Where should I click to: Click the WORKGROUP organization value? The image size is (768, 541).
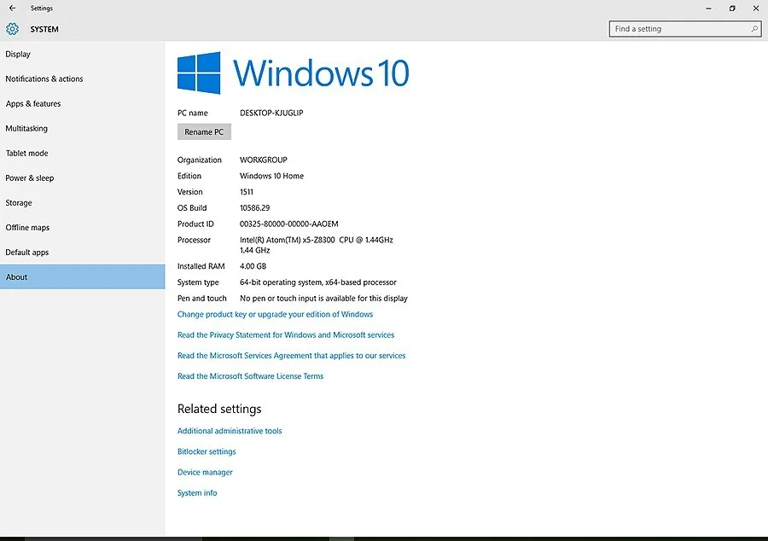point(264,160)
